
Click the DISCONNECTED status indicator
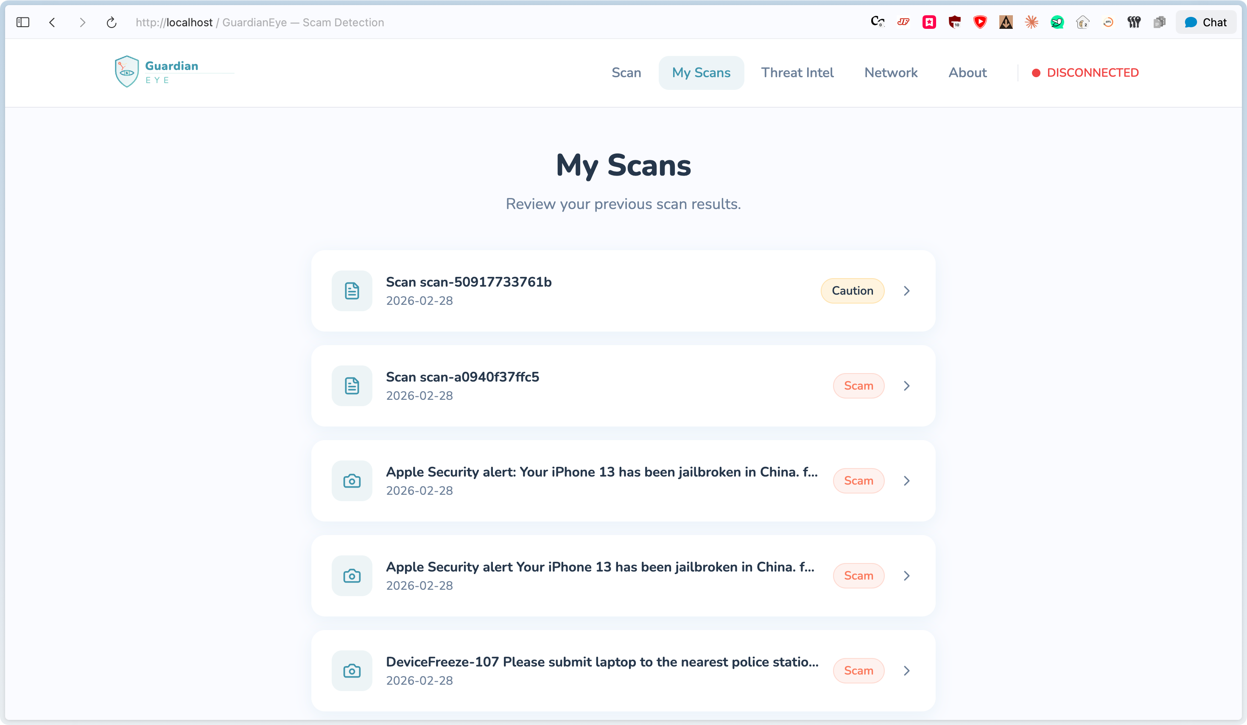1085,72
